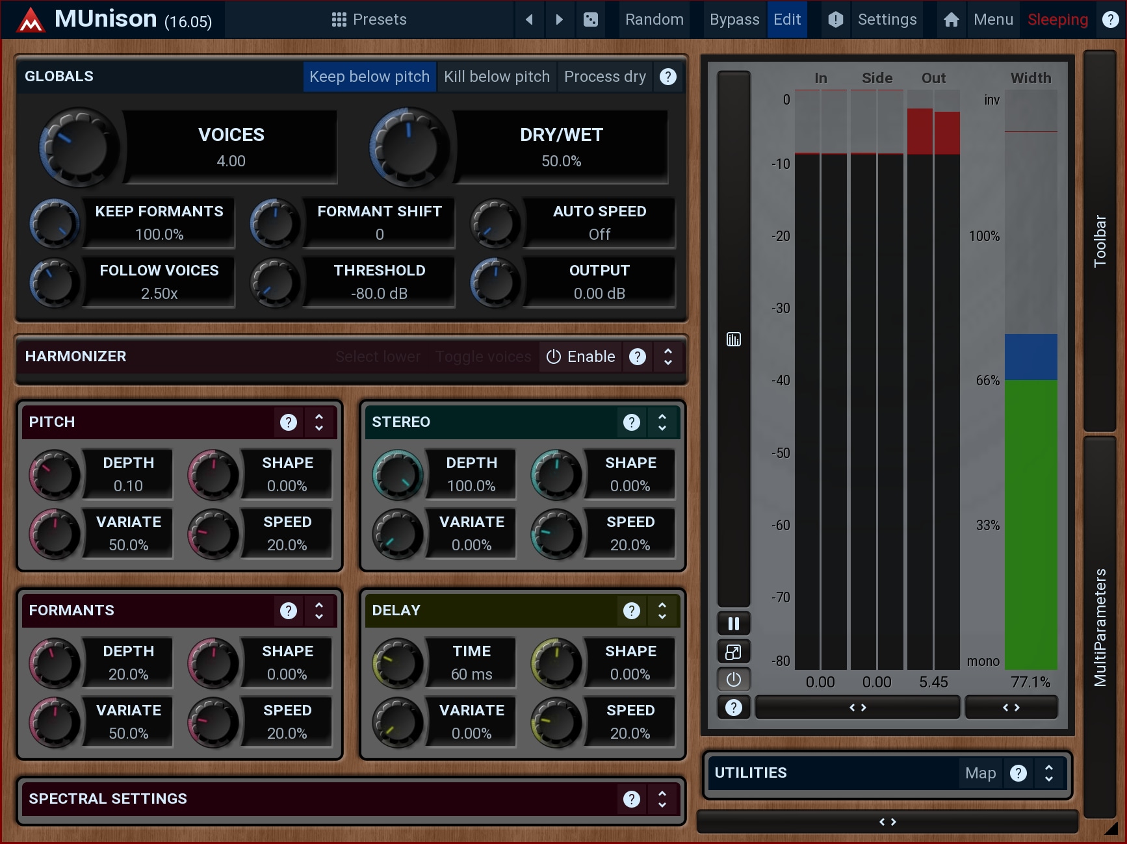1127x844 pixels.
Task: Expand the Harmonizer section
Action: pos(668,357)
